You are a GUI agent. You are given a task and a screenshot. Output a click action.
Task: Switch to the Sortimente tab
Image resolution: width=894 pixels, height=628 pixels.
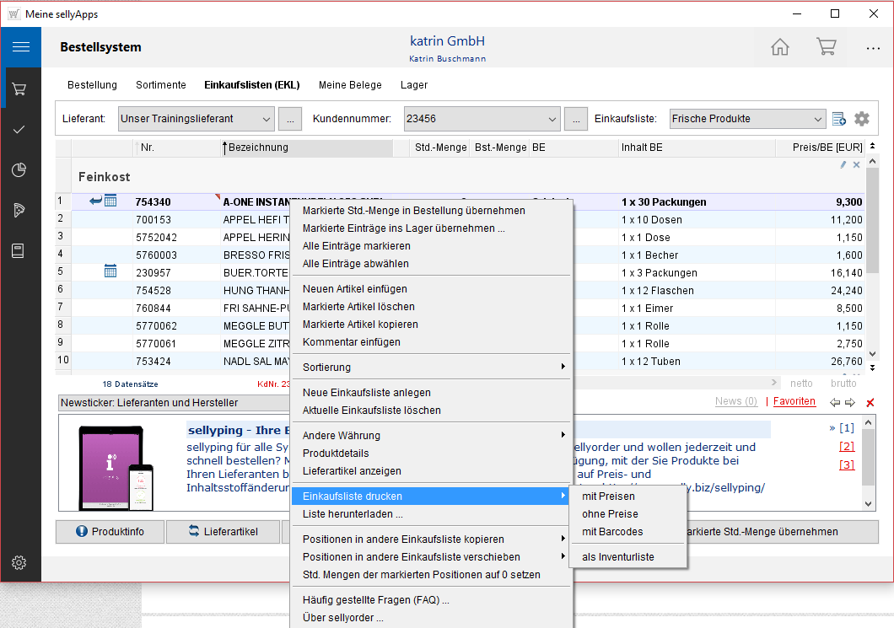coord(160,85)
